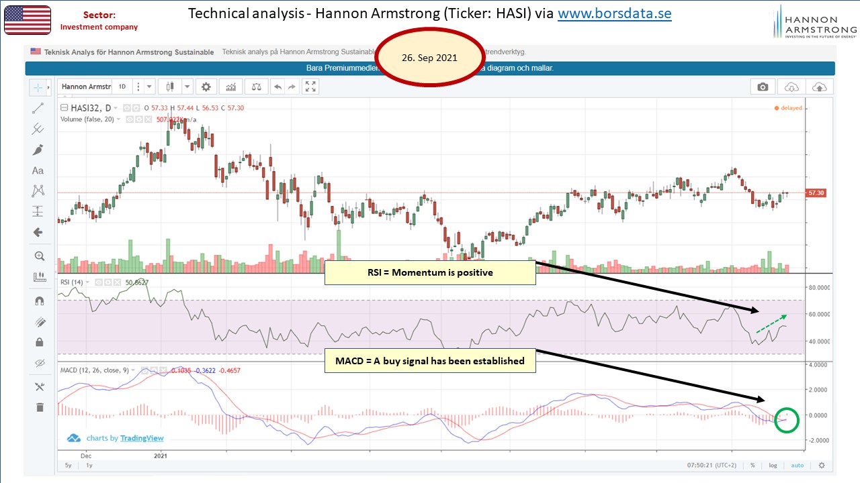This screenshot has height=483, width=860.
Task: Select the crosshair cursor tool
Action: [38, 88]
